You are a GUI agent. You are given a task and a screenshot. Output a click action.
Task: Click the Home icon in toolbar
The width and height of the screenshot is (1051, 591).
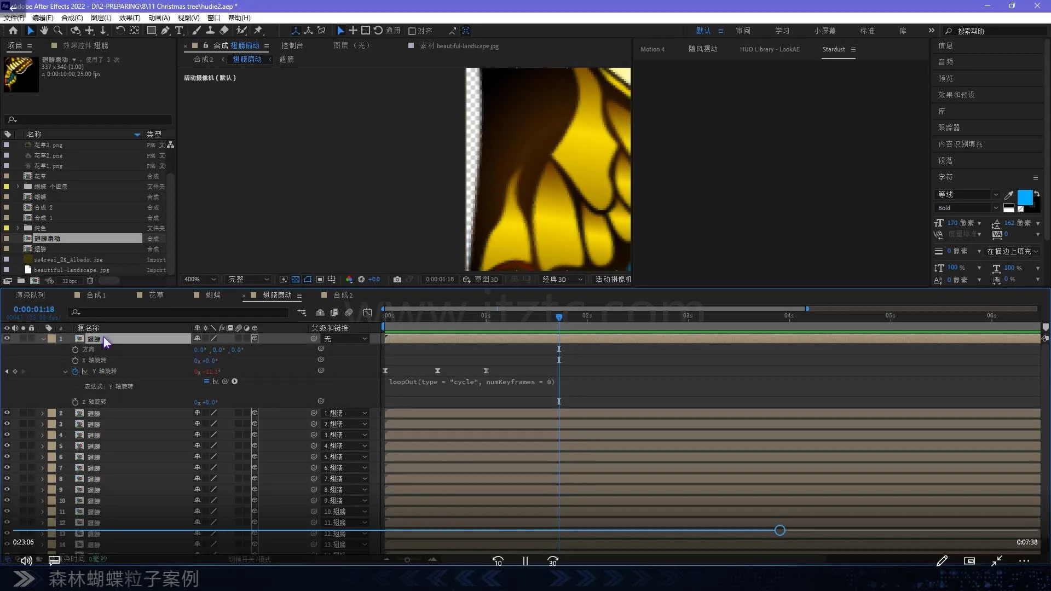13,31
